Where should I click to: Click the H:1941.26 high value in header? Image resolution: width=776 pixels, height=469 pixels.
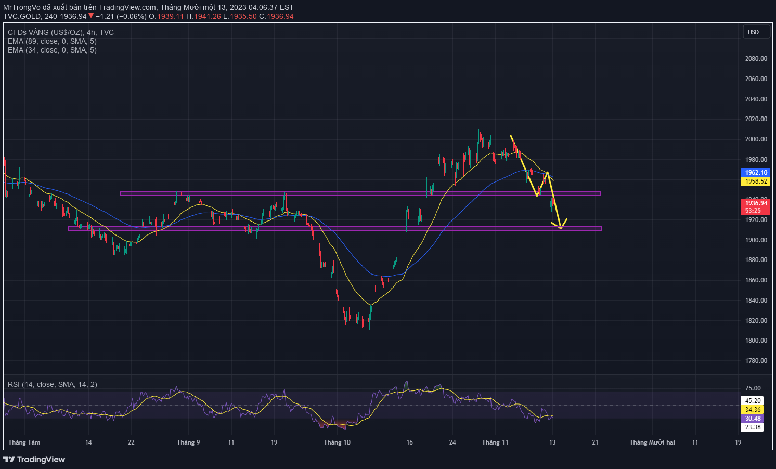tap(203, 16)
